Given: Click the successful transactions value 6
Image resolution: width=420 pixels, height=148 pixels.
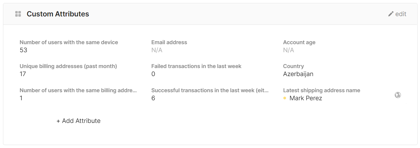Looking at the screenshot, I should (153, 98).
